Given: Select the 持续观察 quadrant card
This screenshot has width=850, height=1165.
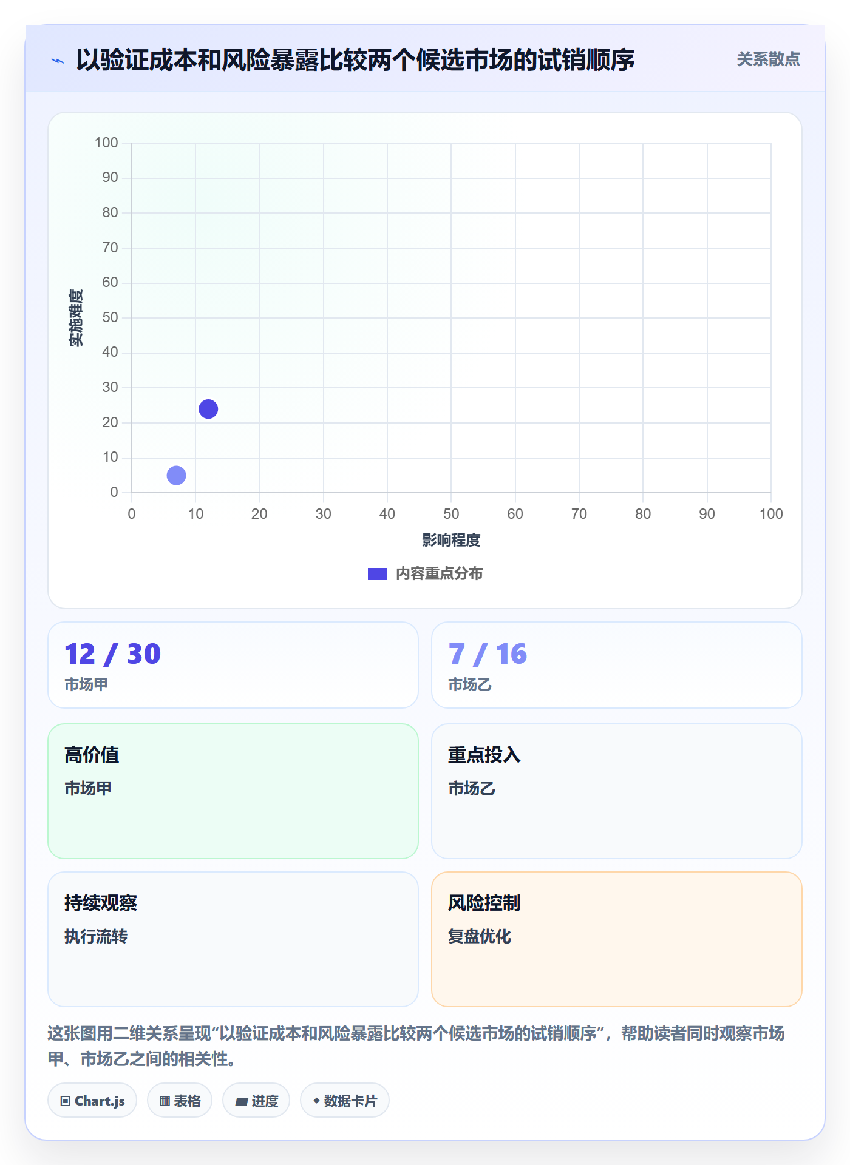Looking at the screenshot, I should coord(233,939).
